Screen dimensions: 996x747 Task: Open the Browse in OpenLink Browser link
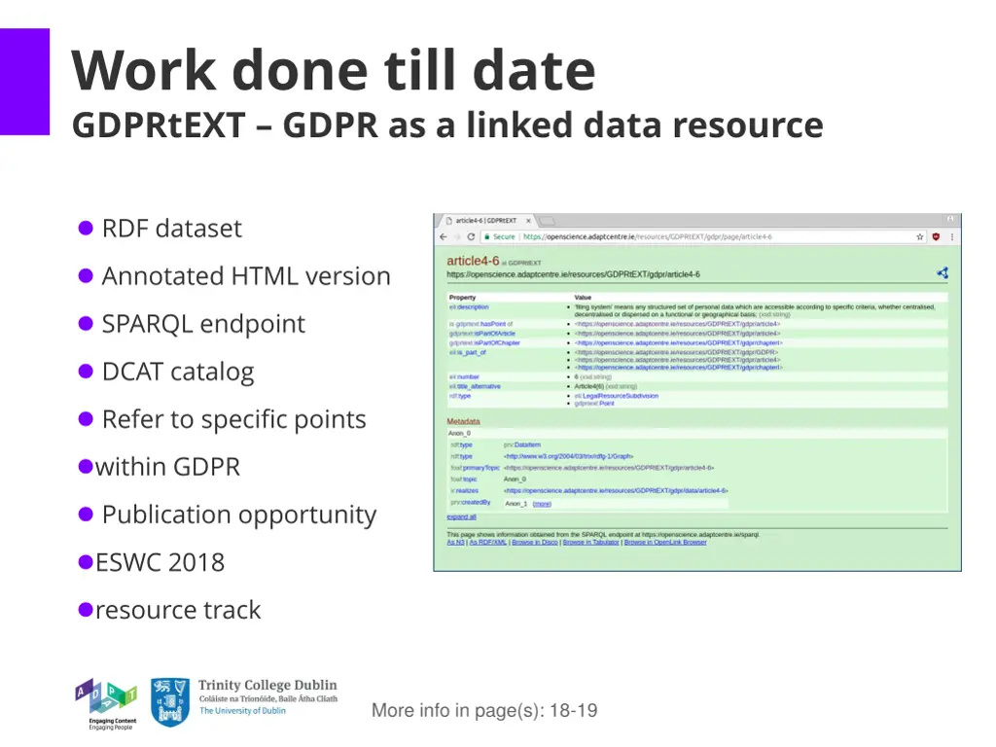click(x=664, y=543)
